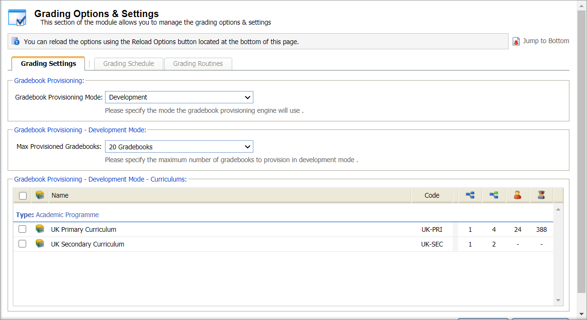587x320 pixels.
Task: Click the 24 value in UK Primary row
Action: click(518, 229)
